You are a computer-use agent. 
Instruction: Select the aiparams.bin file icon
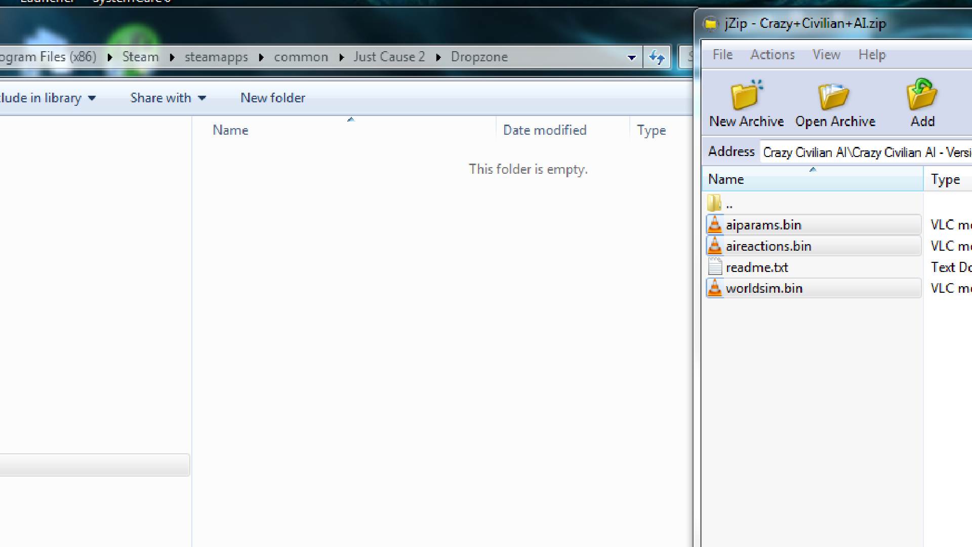pos(714,225)
